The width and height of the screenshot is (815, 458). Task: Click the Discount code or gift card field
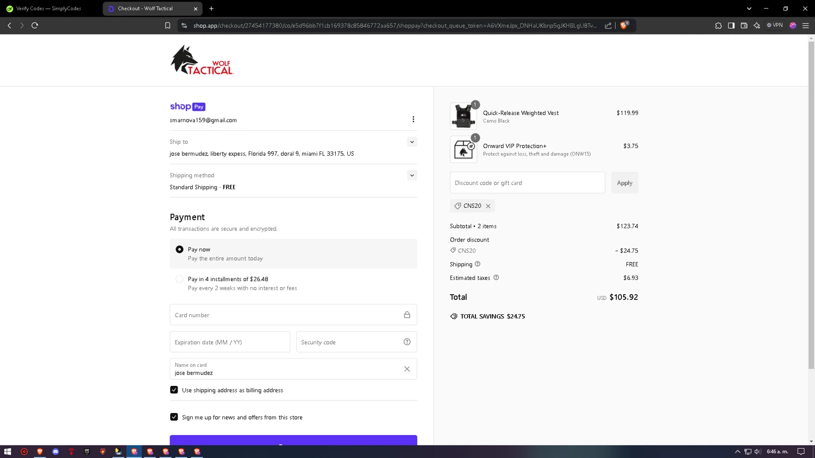click(527, 183)
